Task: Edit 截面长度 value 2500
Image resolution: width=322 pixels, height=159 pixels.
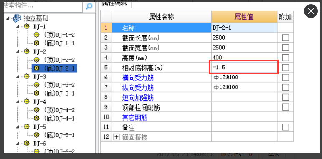Action: click(x=244, y=38)
